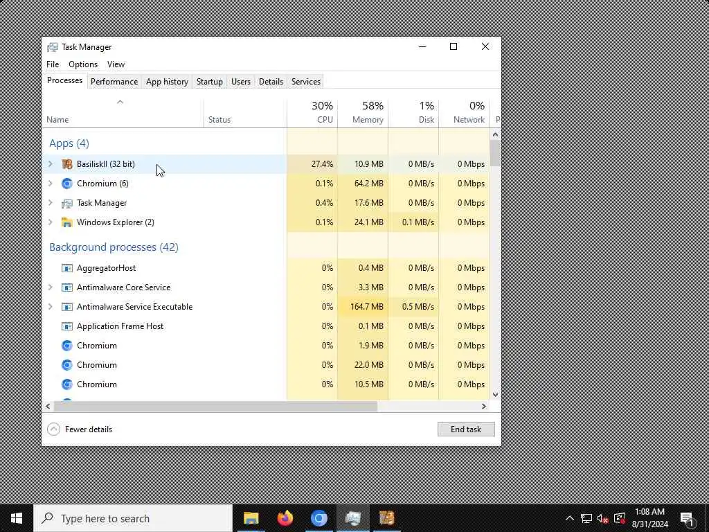Image resolution: width=709 pixels, height=532 pixels.
Task: Click the Antimalware Core Service icon
Action: pyautogui.click(x=67, y=287)
